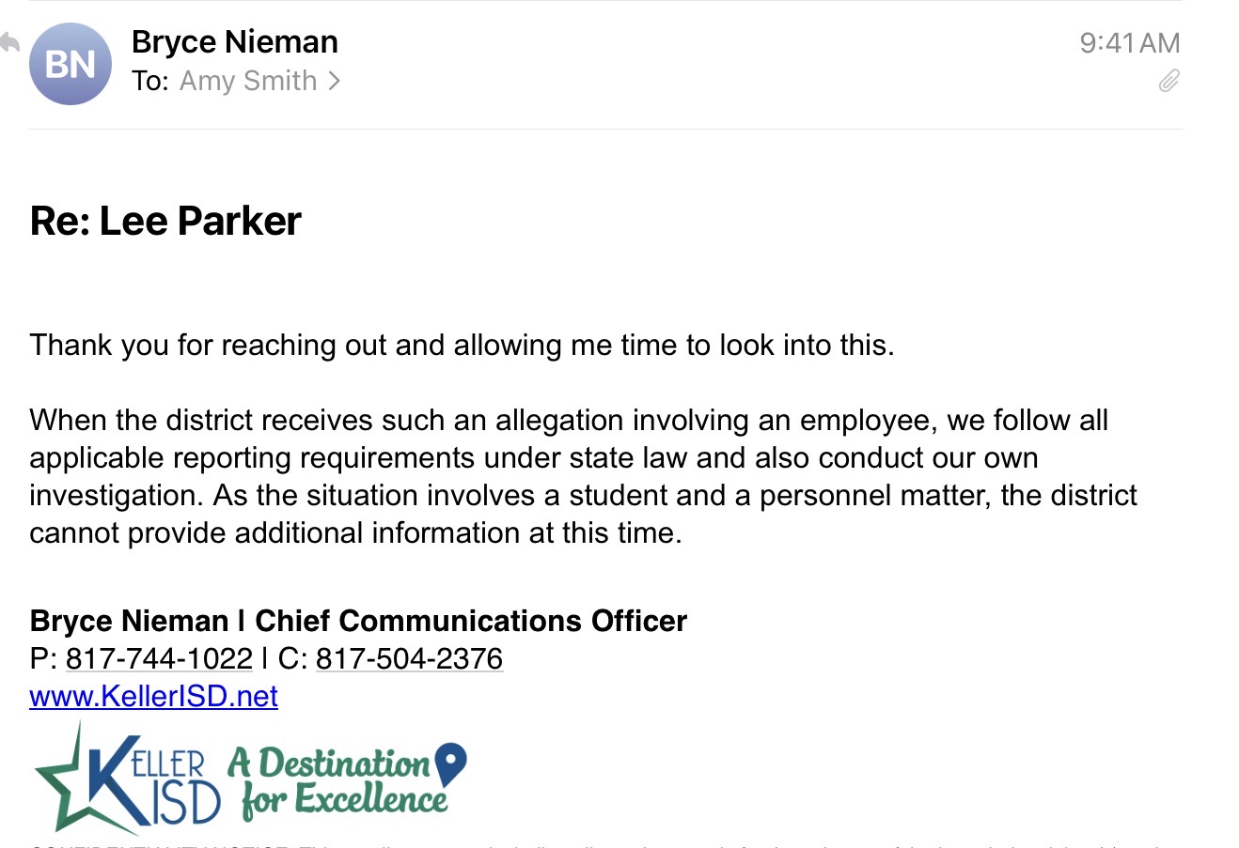Call office number 817-744-1022
Screen dimensions: 1239x848
pos(159,658)
